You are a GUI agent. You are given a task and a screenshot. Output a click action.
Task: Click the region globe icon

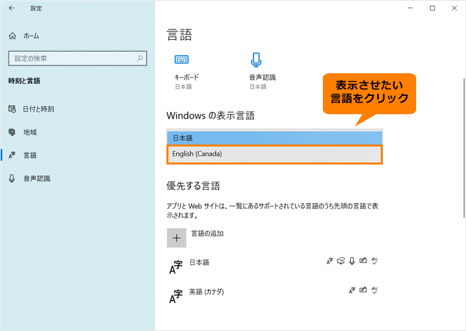coord(12,132)
